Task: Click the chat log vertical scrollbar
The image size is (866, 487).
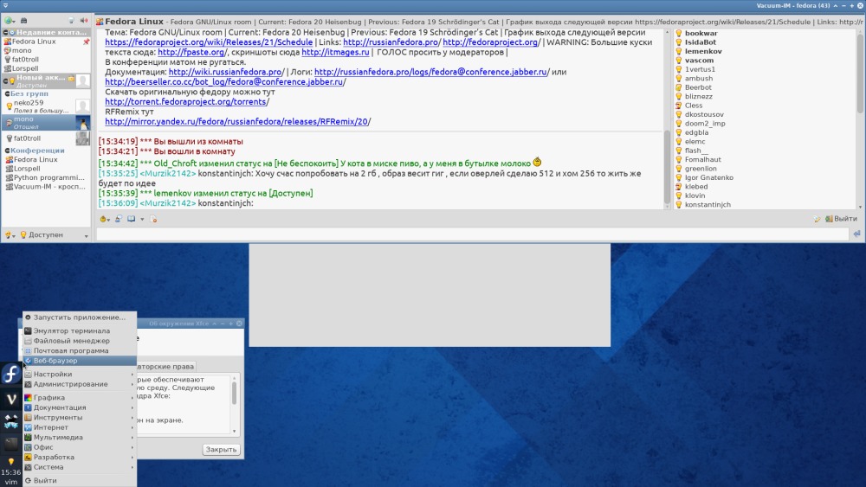Action: tap(667, 165)
